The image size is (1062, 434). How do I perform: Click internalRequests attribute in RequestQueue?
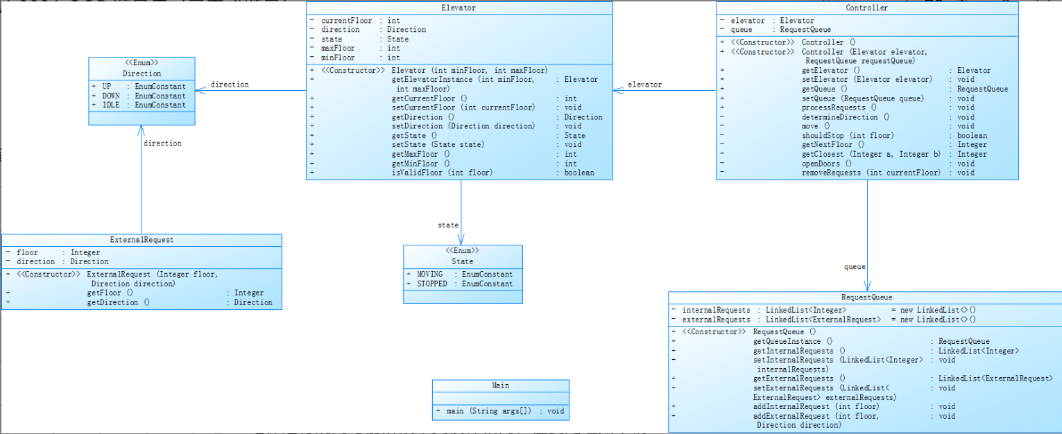tap(717, 309)
